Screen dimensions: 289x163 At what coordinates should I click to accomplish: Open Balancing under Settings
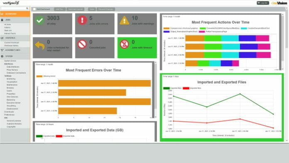11,100
